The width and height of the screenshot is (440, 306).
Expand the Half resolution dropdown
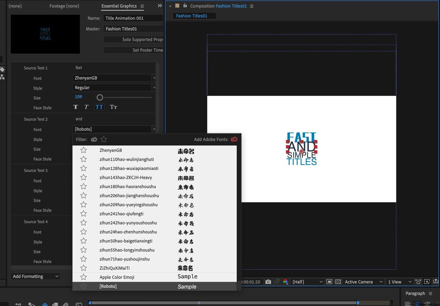tap(307, 282)
